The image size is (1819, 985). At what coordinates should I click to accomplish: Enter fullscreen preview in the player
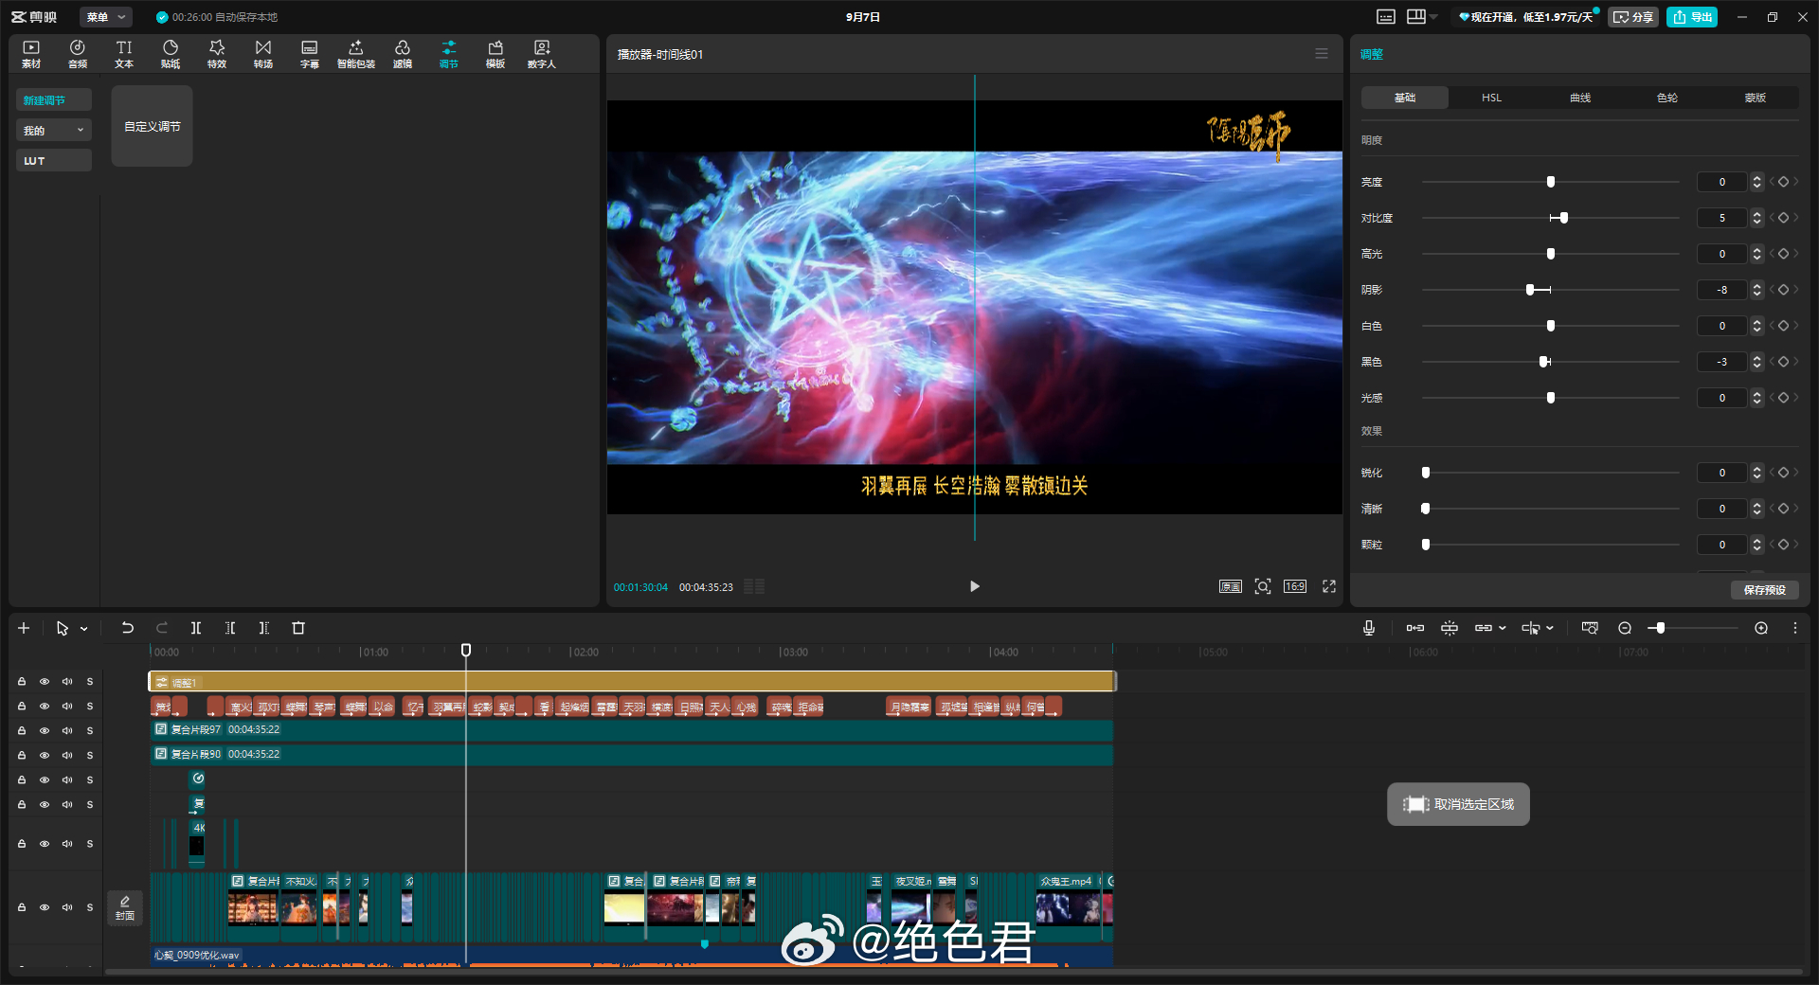coord(1329,586)
